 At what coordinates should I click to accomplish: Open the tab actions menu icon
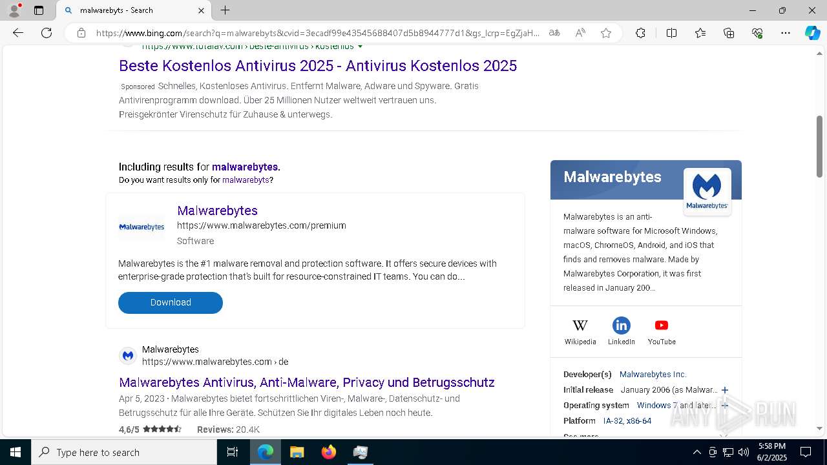click(39, 10)
